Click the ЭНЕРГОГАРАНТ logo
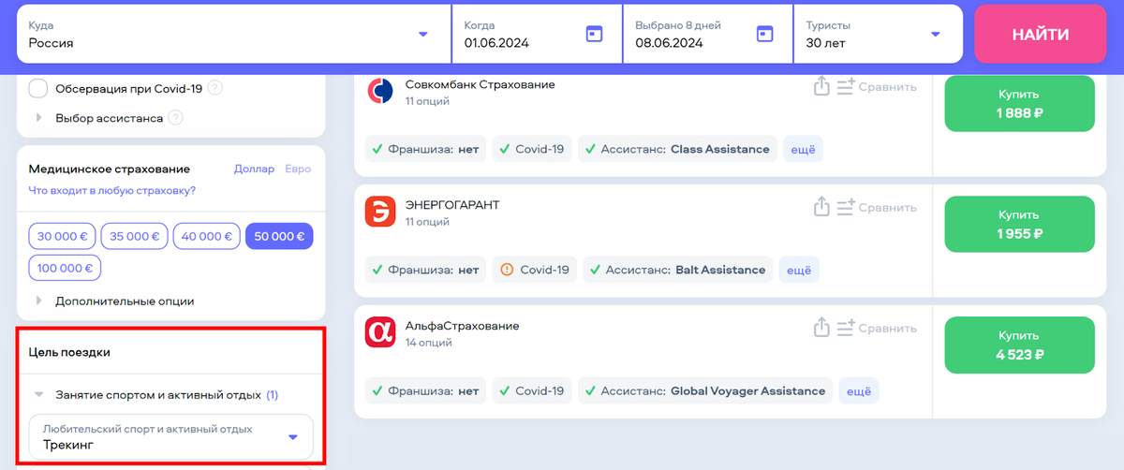The image size is (1124, 470). click(380, 212)
